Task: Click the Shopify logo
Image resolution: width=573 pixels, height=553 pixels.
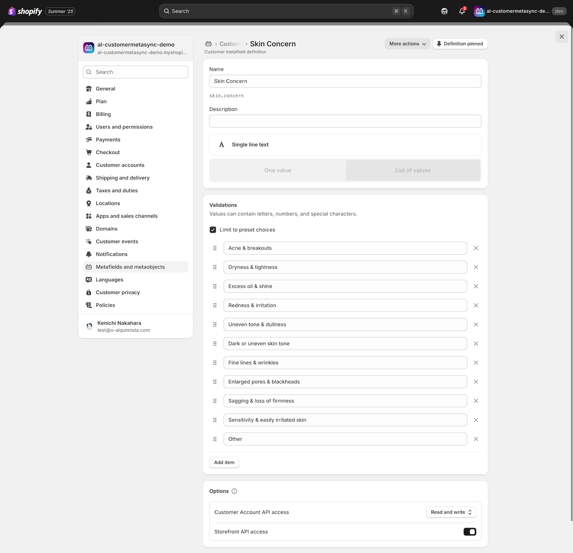Action: [25, 11]
